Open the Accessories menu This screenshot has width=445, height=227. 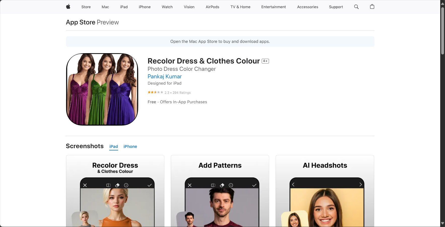(307, 7)
